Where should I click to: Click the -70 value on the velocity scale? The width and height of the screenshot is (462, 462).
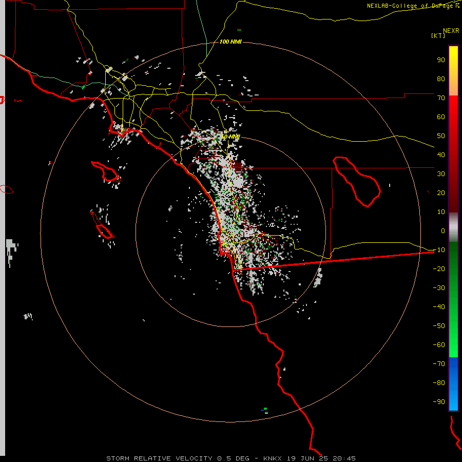(x=439, y=364)
